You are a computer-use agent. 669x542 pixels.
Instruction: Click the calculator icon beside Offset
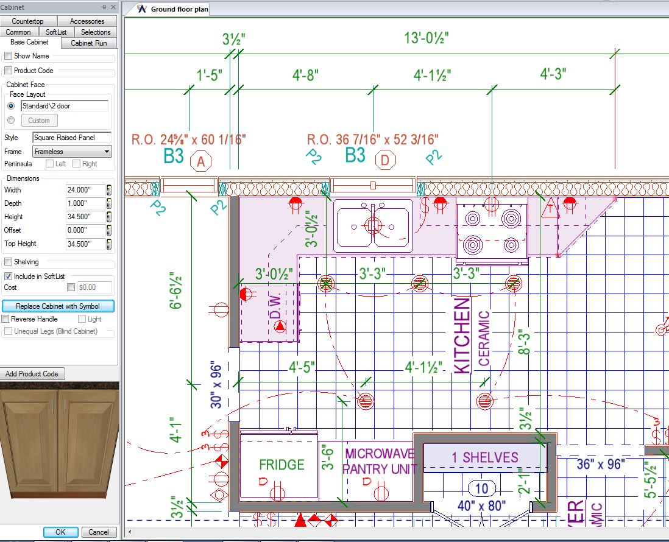click(109, 230)
